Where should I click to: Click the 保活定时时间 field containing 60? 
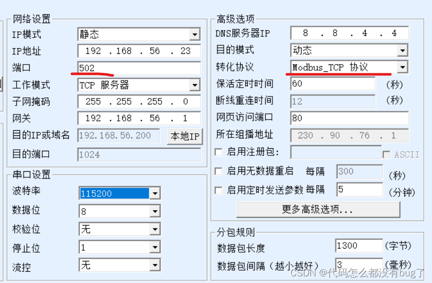click(333, 84)
